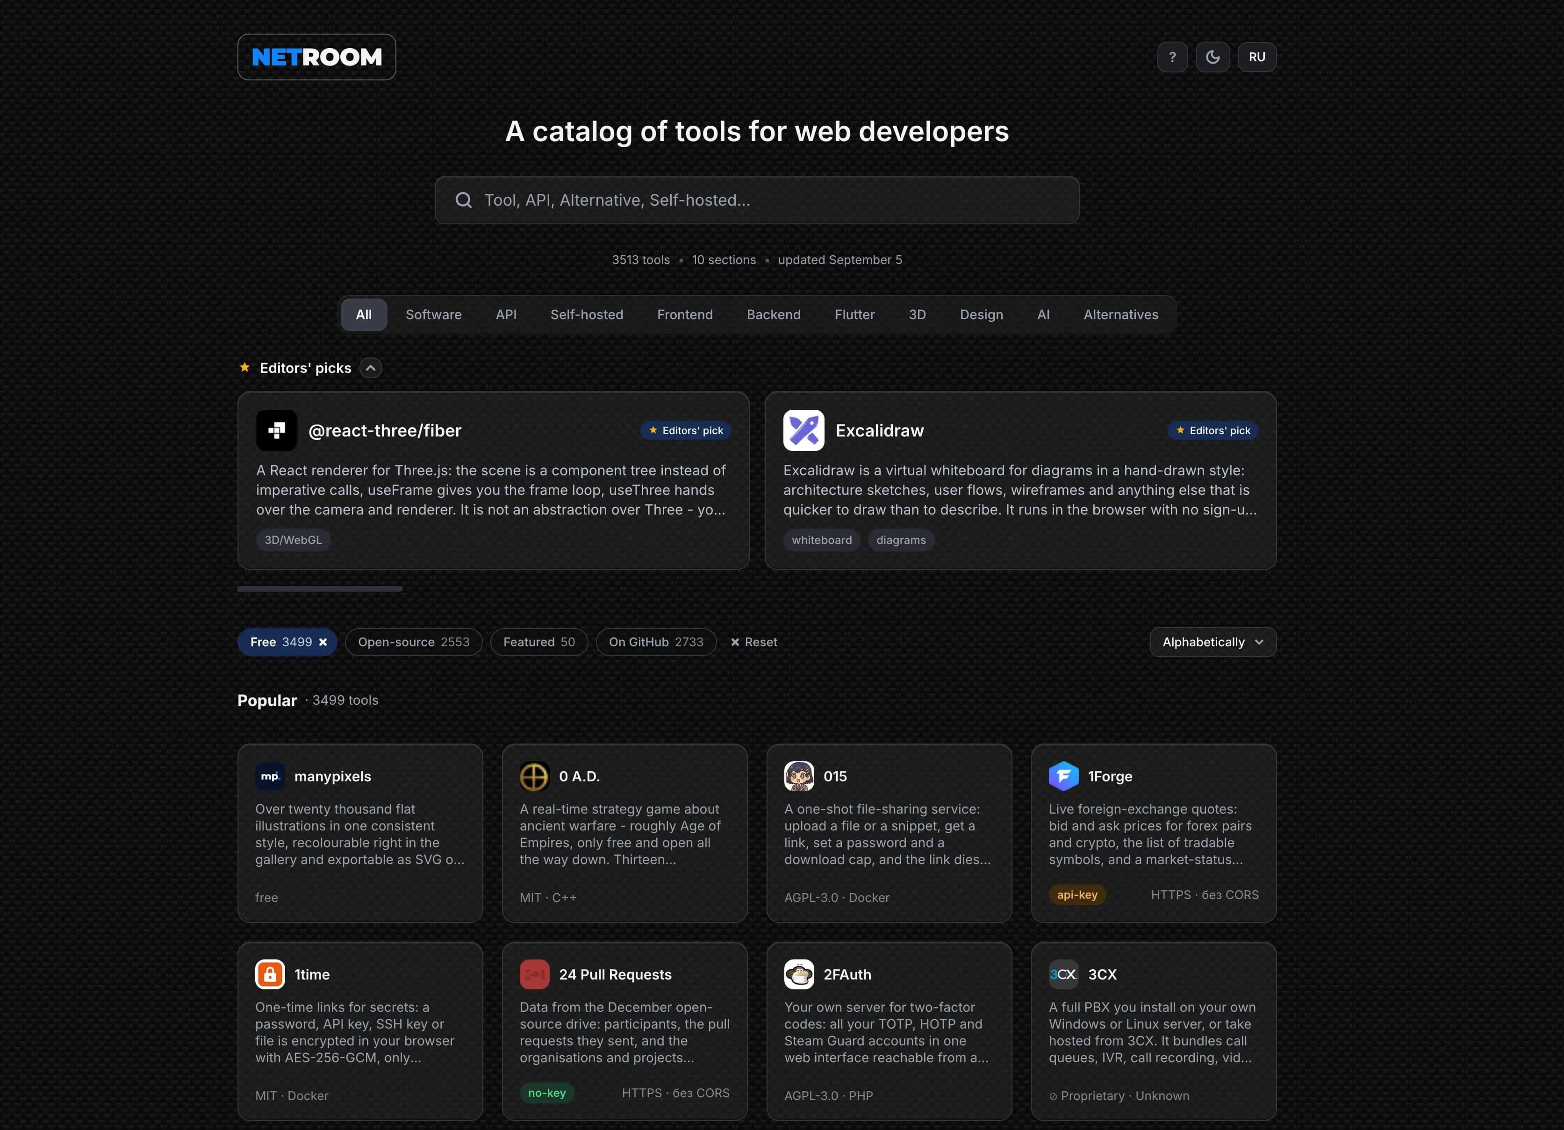This screenshot has height=1130, width=1564.
Task: Open the Excalidraw card title
Action: pos(879,431)
